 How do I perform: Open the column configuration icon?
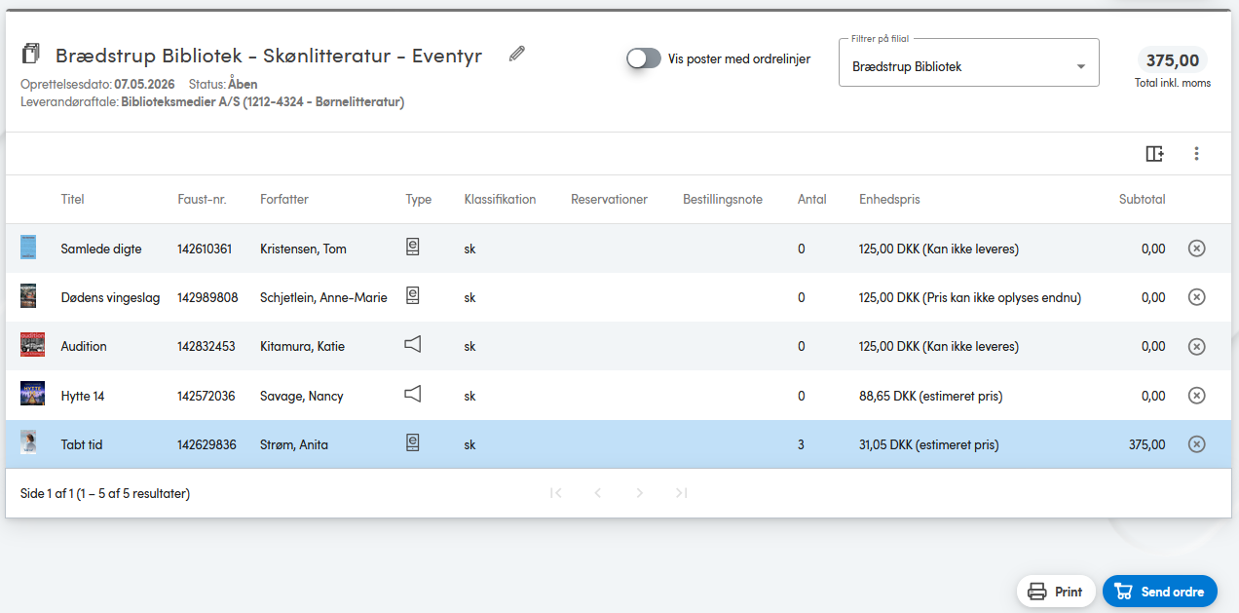pos(1154,153)
